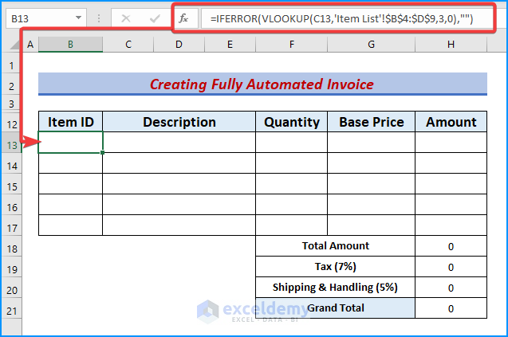Screen dimensions: 508x337
Task: Click the Total Amount value 0 cell
Action: pos(451,246)
